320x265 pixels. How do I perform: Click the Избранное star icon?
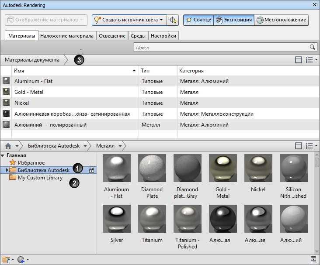point(13,162)
